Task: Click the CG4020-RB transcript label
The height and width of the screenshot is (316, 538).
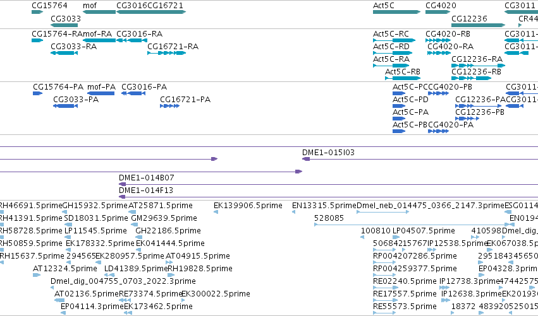Action: (x=448, y=34)
